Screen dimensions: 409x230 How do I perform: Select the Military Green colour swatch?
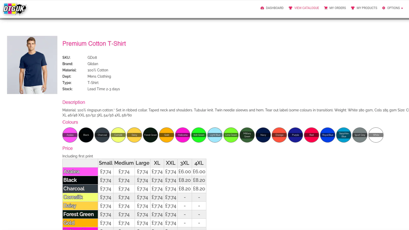click(x=247, y=135)
